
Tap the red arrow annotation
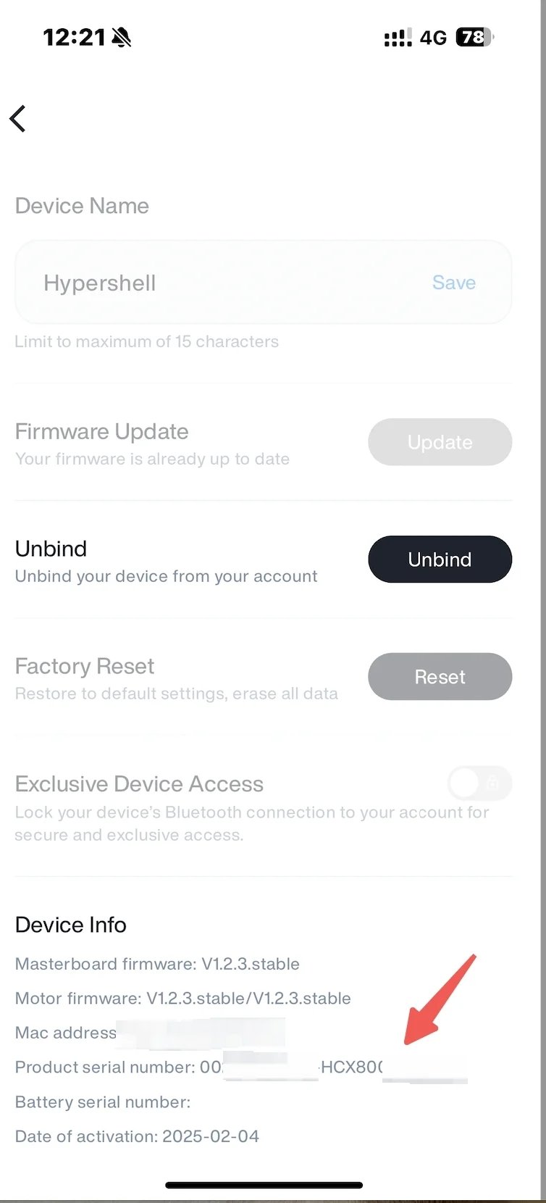tap(440, 1000)
